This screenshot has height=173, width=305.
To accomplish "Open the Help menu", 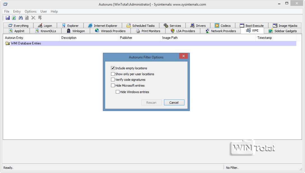I will 54,11.
